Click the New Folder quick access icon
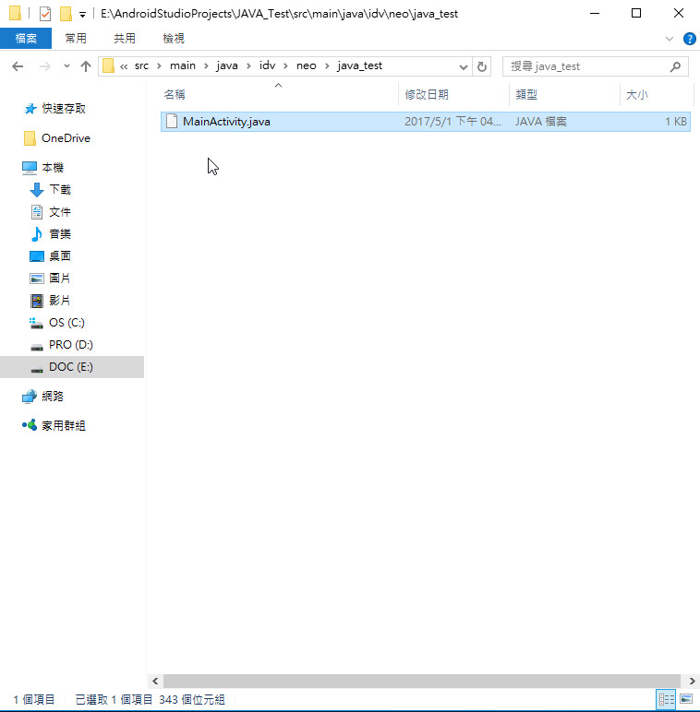 (x=66, y=14)
